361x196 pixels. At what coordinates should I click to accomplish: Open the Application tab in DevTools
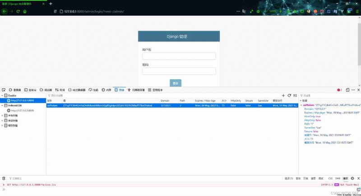pyautogui.click(x=155, y=90)
